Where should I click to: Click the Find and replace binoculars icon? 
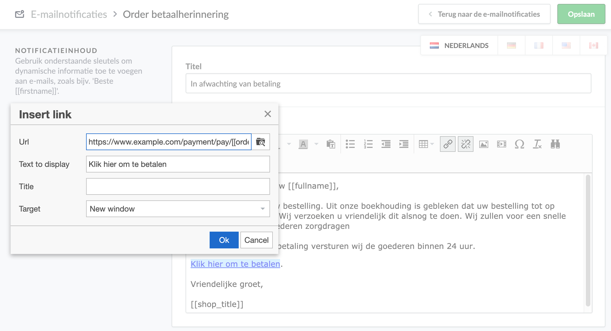555,144
